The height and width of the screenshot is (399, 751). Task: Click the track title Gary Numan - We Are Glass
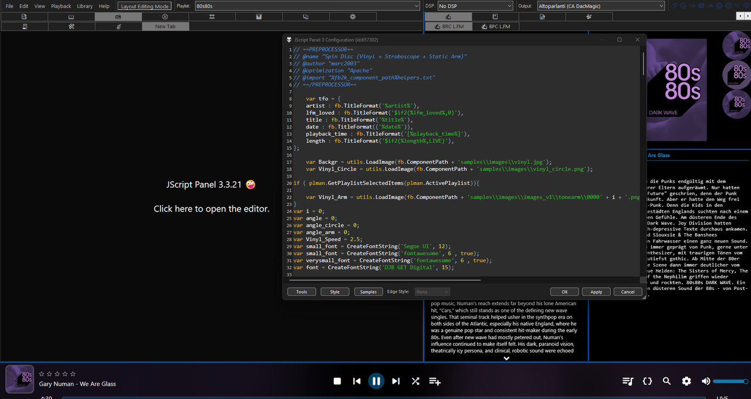[x=77, y=384]
